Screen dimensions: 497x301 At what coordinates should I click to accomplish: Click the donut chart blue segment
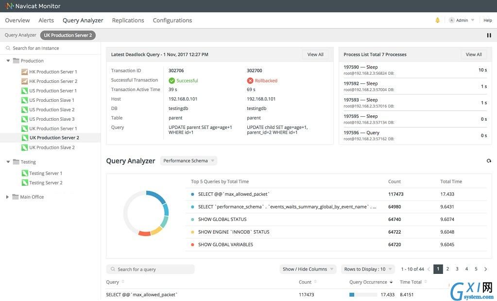157,196
